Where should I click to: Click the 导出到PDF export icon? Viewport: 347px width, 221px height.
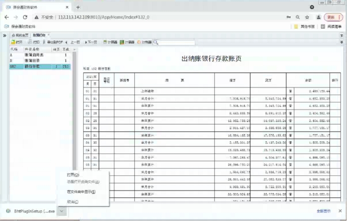[x=53, y=42]
